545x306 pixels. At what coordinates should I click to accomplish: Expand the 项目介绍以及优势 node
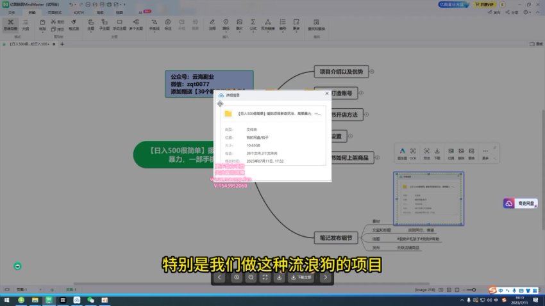point(371,71)
